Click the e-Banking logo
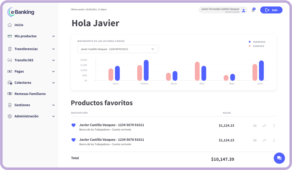Image resolution: width=292 pixels, height=170 pixels. (x=21, y=12)
